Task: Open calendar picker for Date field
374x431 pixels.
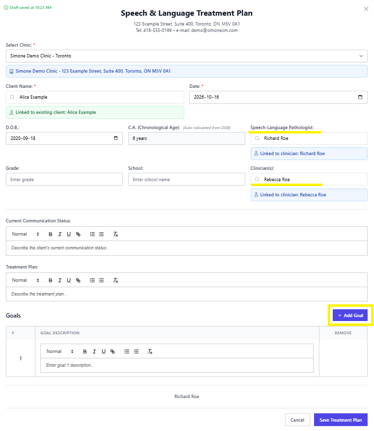Action: tap(360, 97)
